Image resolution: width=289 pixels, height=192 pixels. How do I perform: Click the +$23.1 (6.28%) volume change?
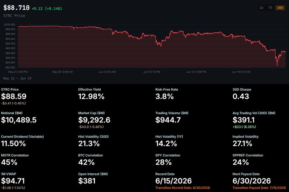click(x=244, y=127)
